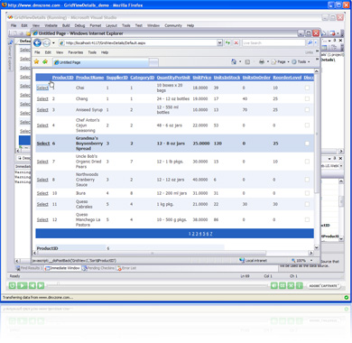Toggle the Discontinued checkbox for Ikura row
This screenshot has width=352, height=343.
coord(307,193)
